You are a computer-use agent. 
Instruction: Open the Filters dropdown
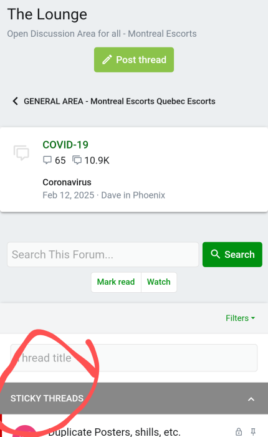coord(240,318)
